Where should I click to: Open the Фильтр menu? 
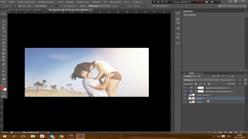[x=96, y=2]
